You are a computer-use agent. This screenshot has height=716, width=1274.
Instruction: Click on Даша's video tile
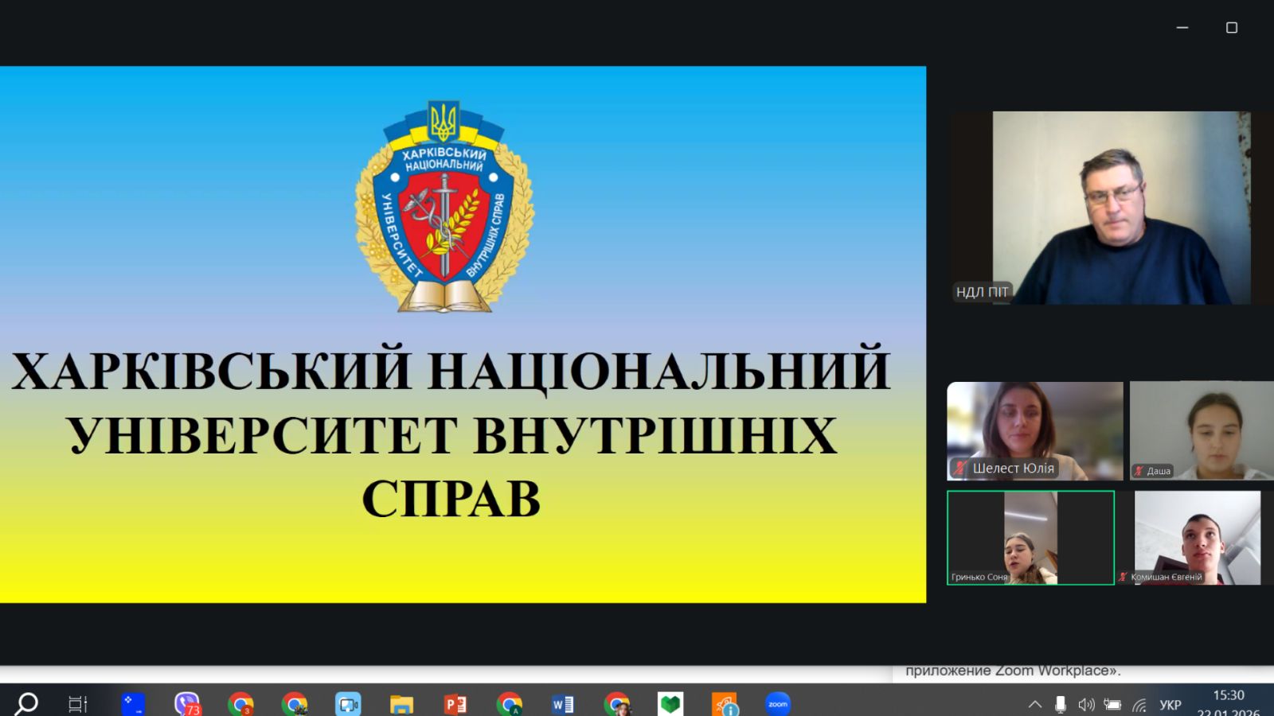tap(1201, 430)
